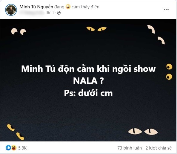Click the feeling emoji next to 'đang'
177x154 pixels.
[x=68, y=7]
